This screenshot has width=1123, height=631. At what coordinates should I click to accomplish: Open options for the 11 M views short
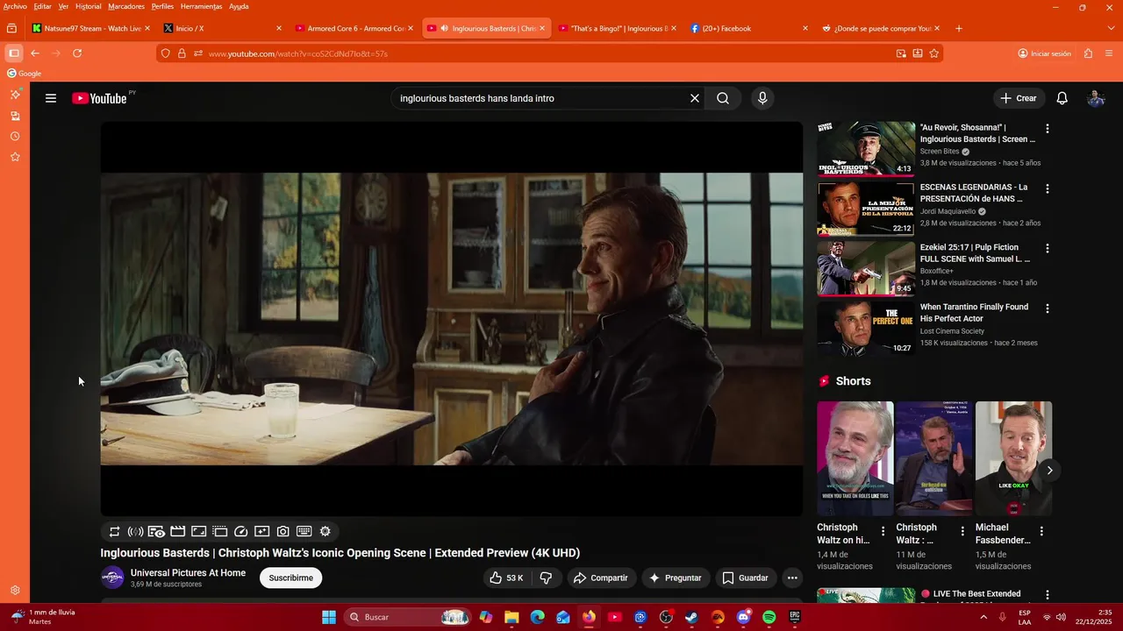(962, 531)
